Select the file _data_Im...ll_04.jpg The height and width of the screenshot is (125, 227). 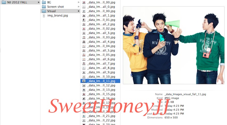coord(100,46)
